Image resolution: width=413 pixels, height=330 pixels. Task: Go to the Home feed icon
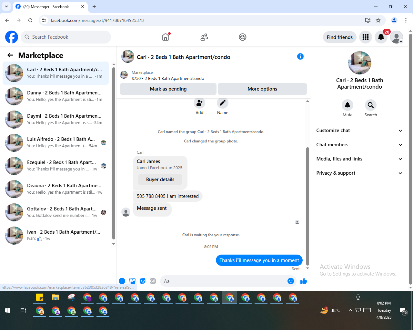pos(166,37)
